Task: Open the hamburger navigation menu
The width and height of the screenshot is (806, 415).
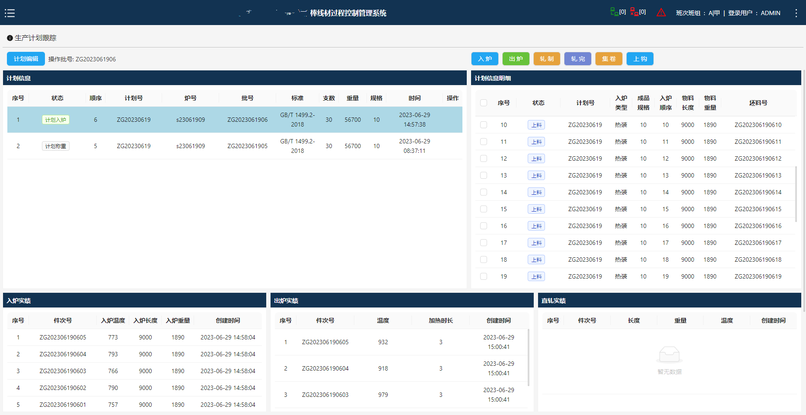Action: (10, 13)
